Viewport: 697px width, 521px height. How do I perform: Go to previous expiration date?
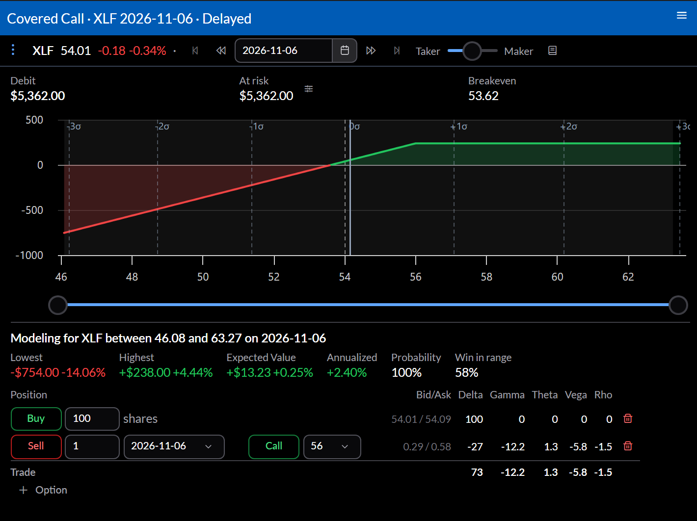point(221,51)
